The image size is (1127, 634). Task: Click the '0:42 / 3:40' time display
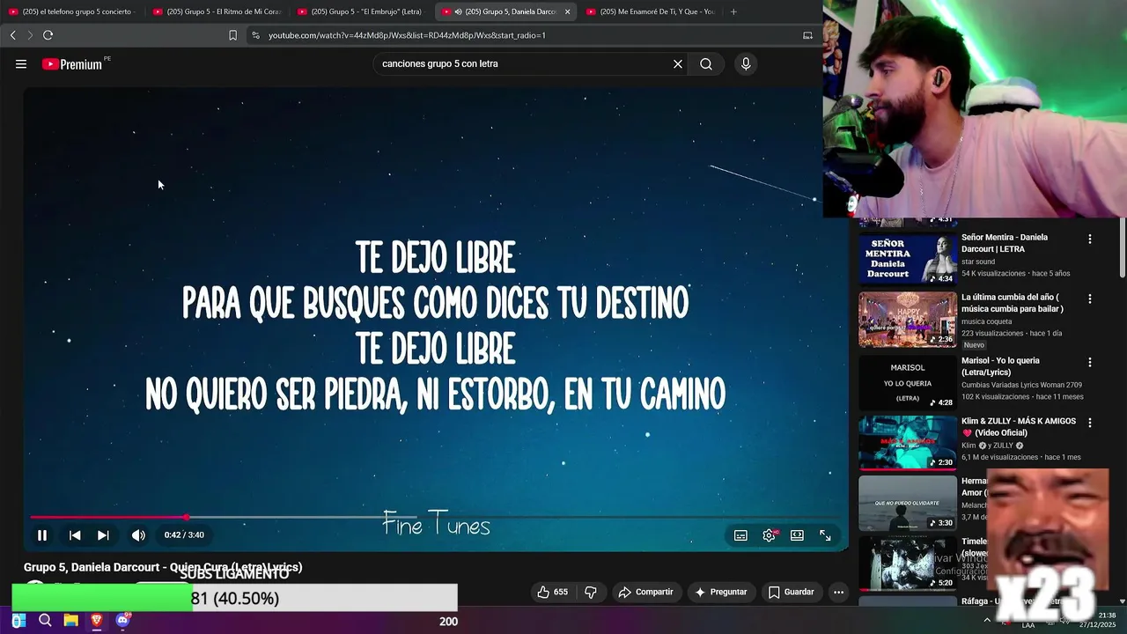[184, 535]
